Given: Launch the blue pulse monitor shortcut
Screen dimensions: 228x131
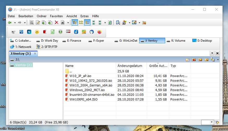Looking at the screenshot, I should click(x=21, y=32).
